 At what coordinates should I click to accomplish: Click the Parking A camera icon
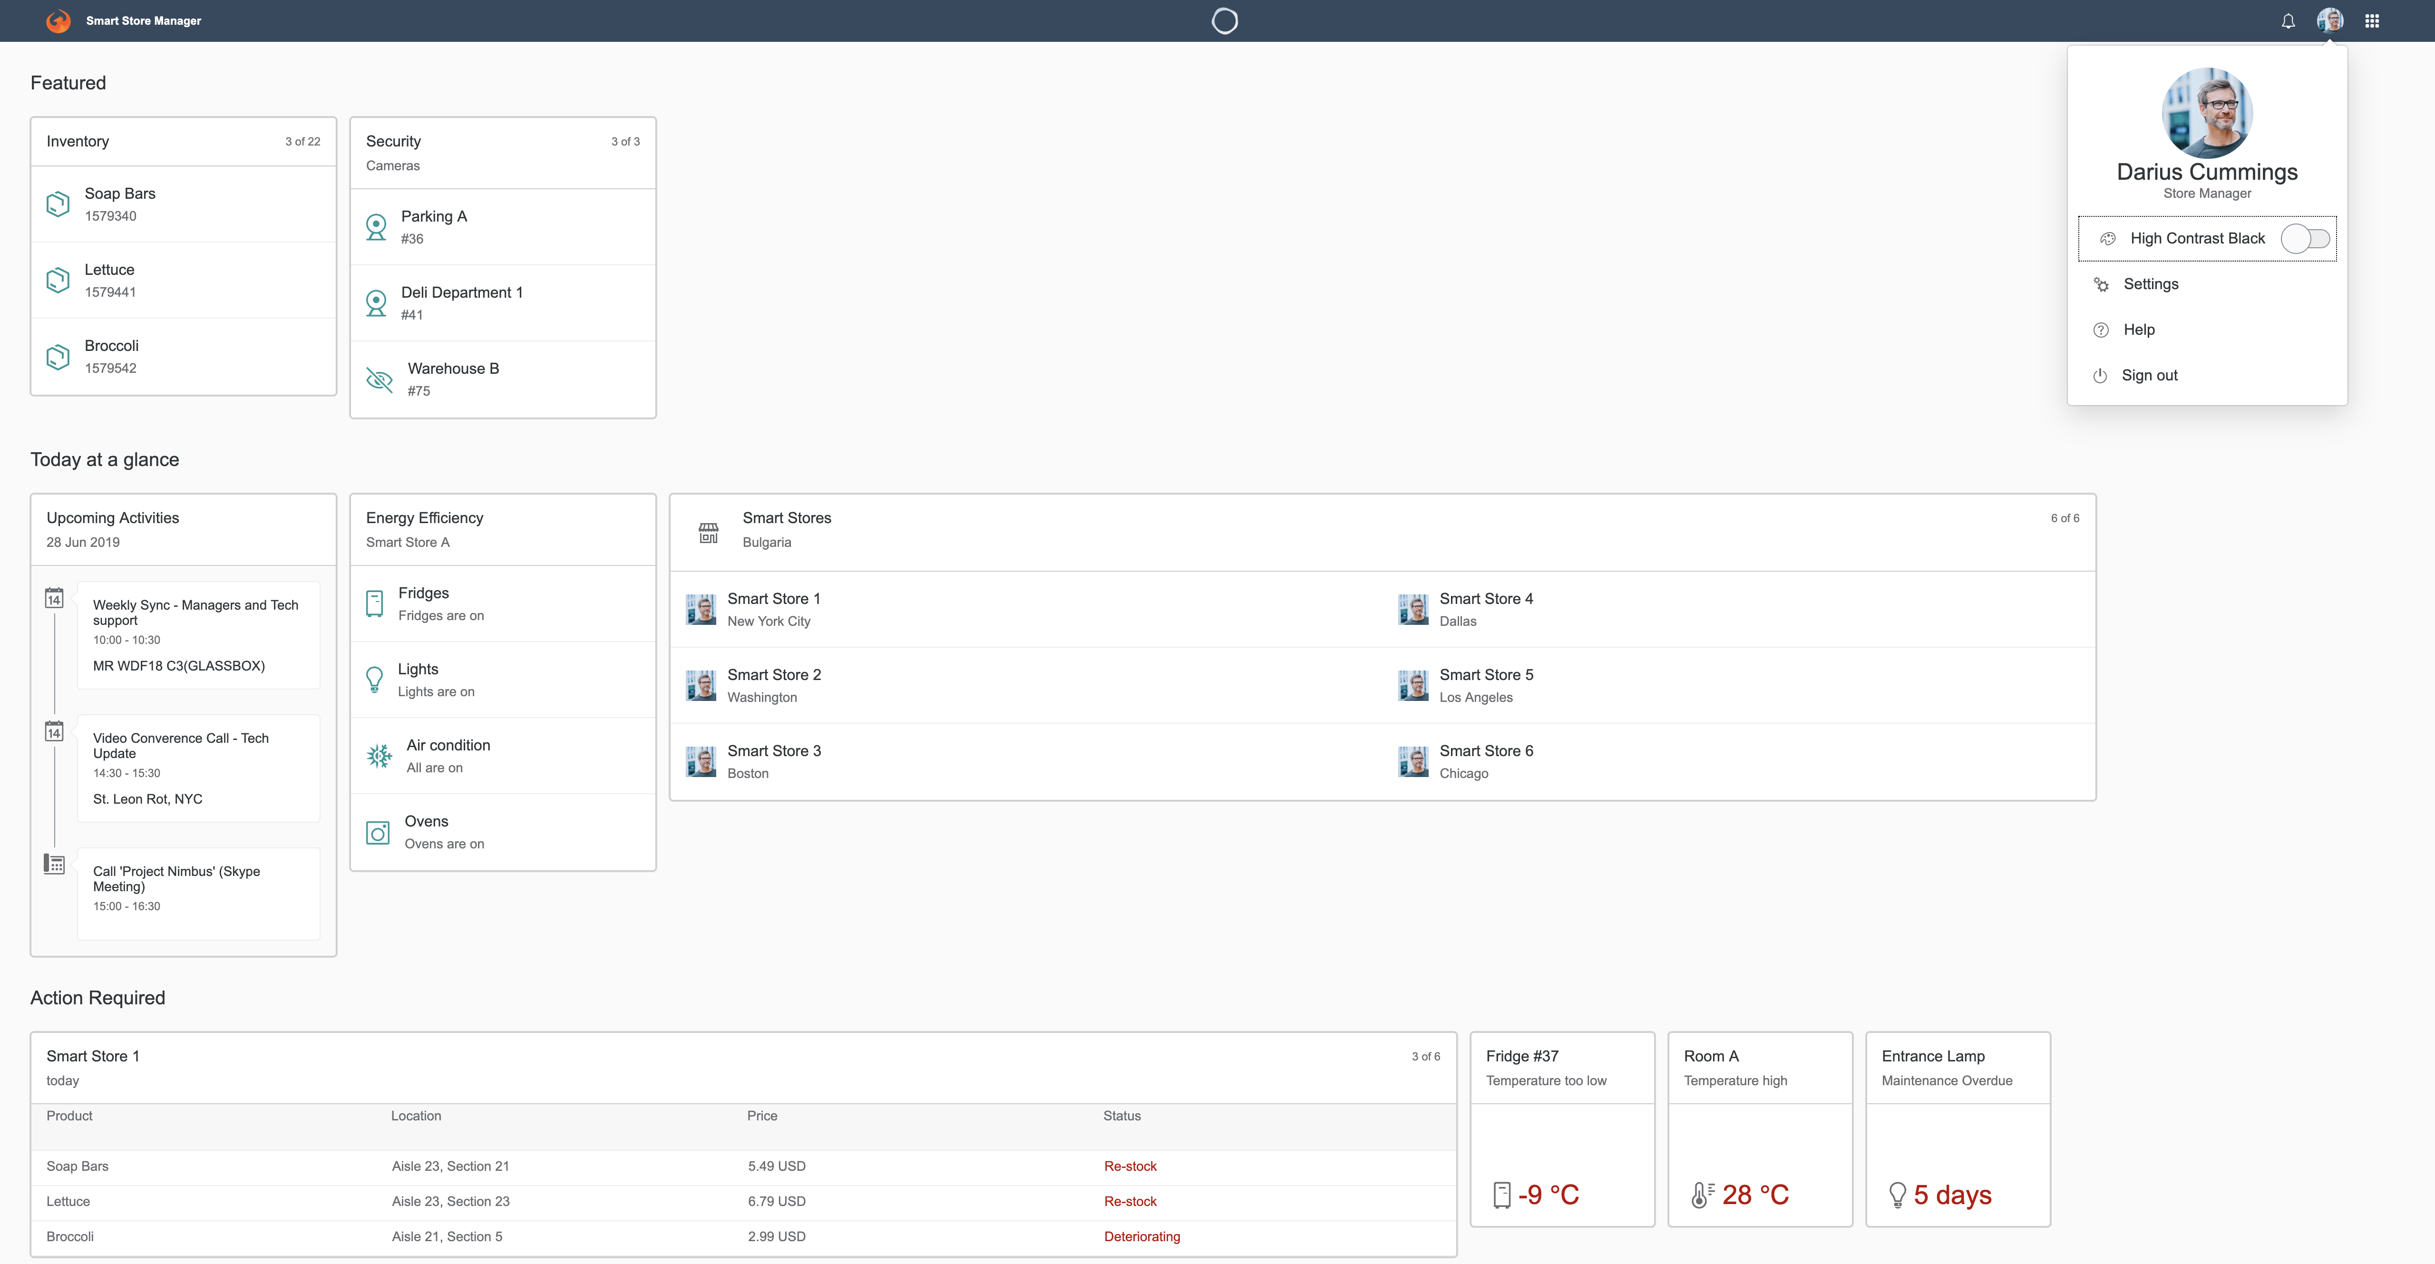click(376, 227)
